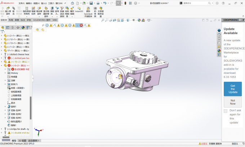Image resolution: width=245 pixels, height=147 pixels.
Task: Open the Options gear icon in title bar
Action: pos(135,3)
